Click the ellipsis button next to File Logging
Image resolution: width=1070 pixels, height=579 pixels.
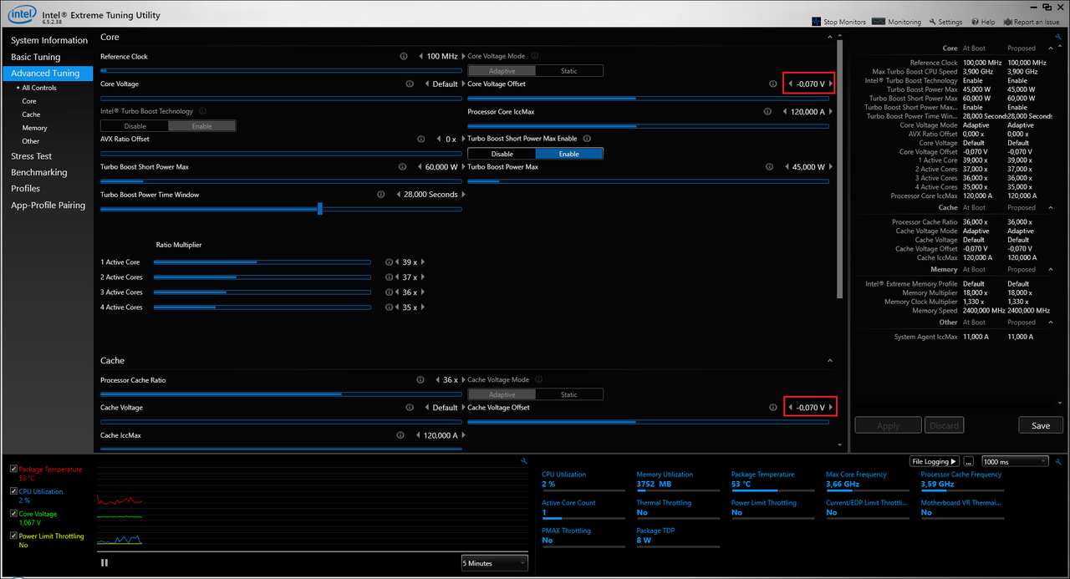(969, 461)
